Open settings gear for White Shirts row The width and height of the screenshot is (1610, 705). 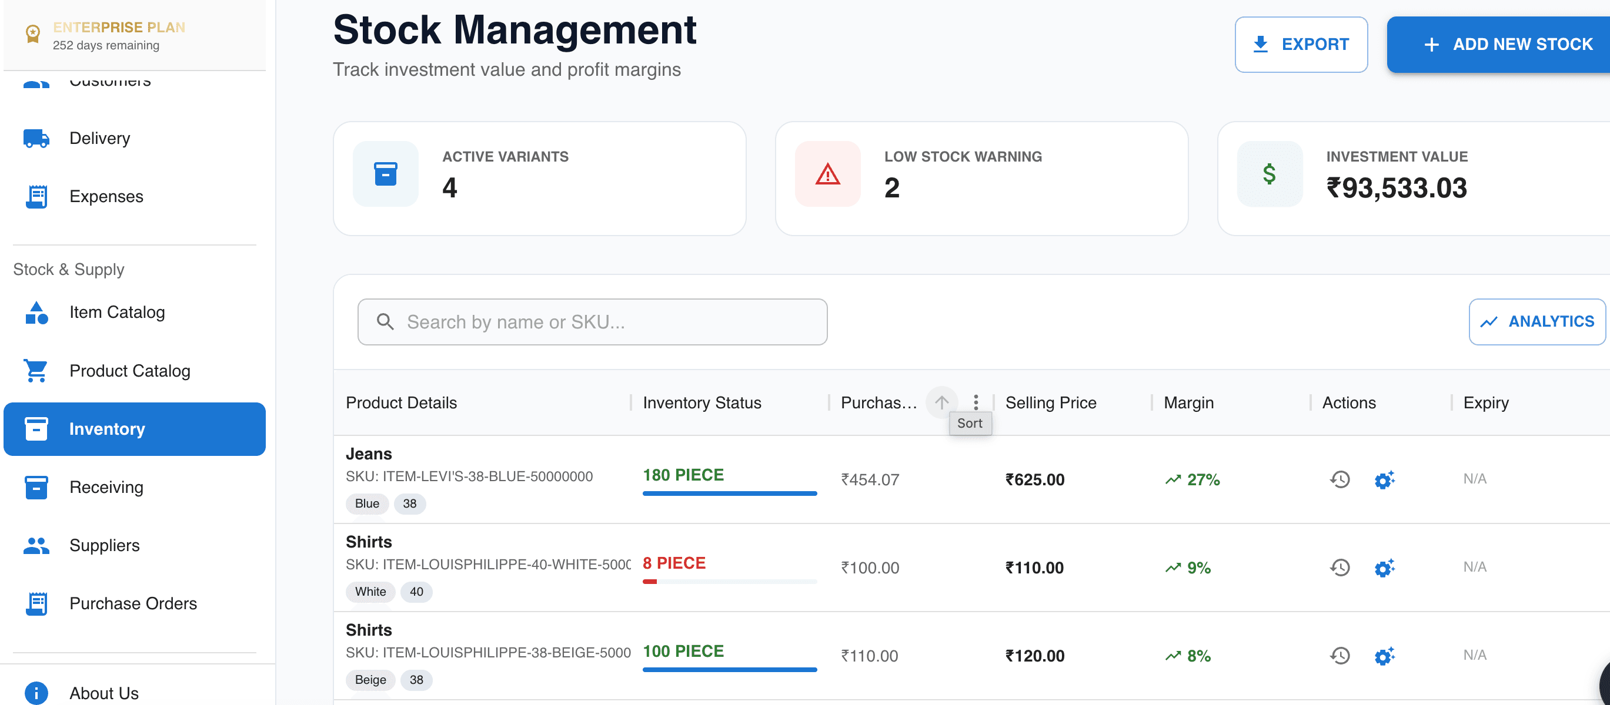pos(1384,568)
